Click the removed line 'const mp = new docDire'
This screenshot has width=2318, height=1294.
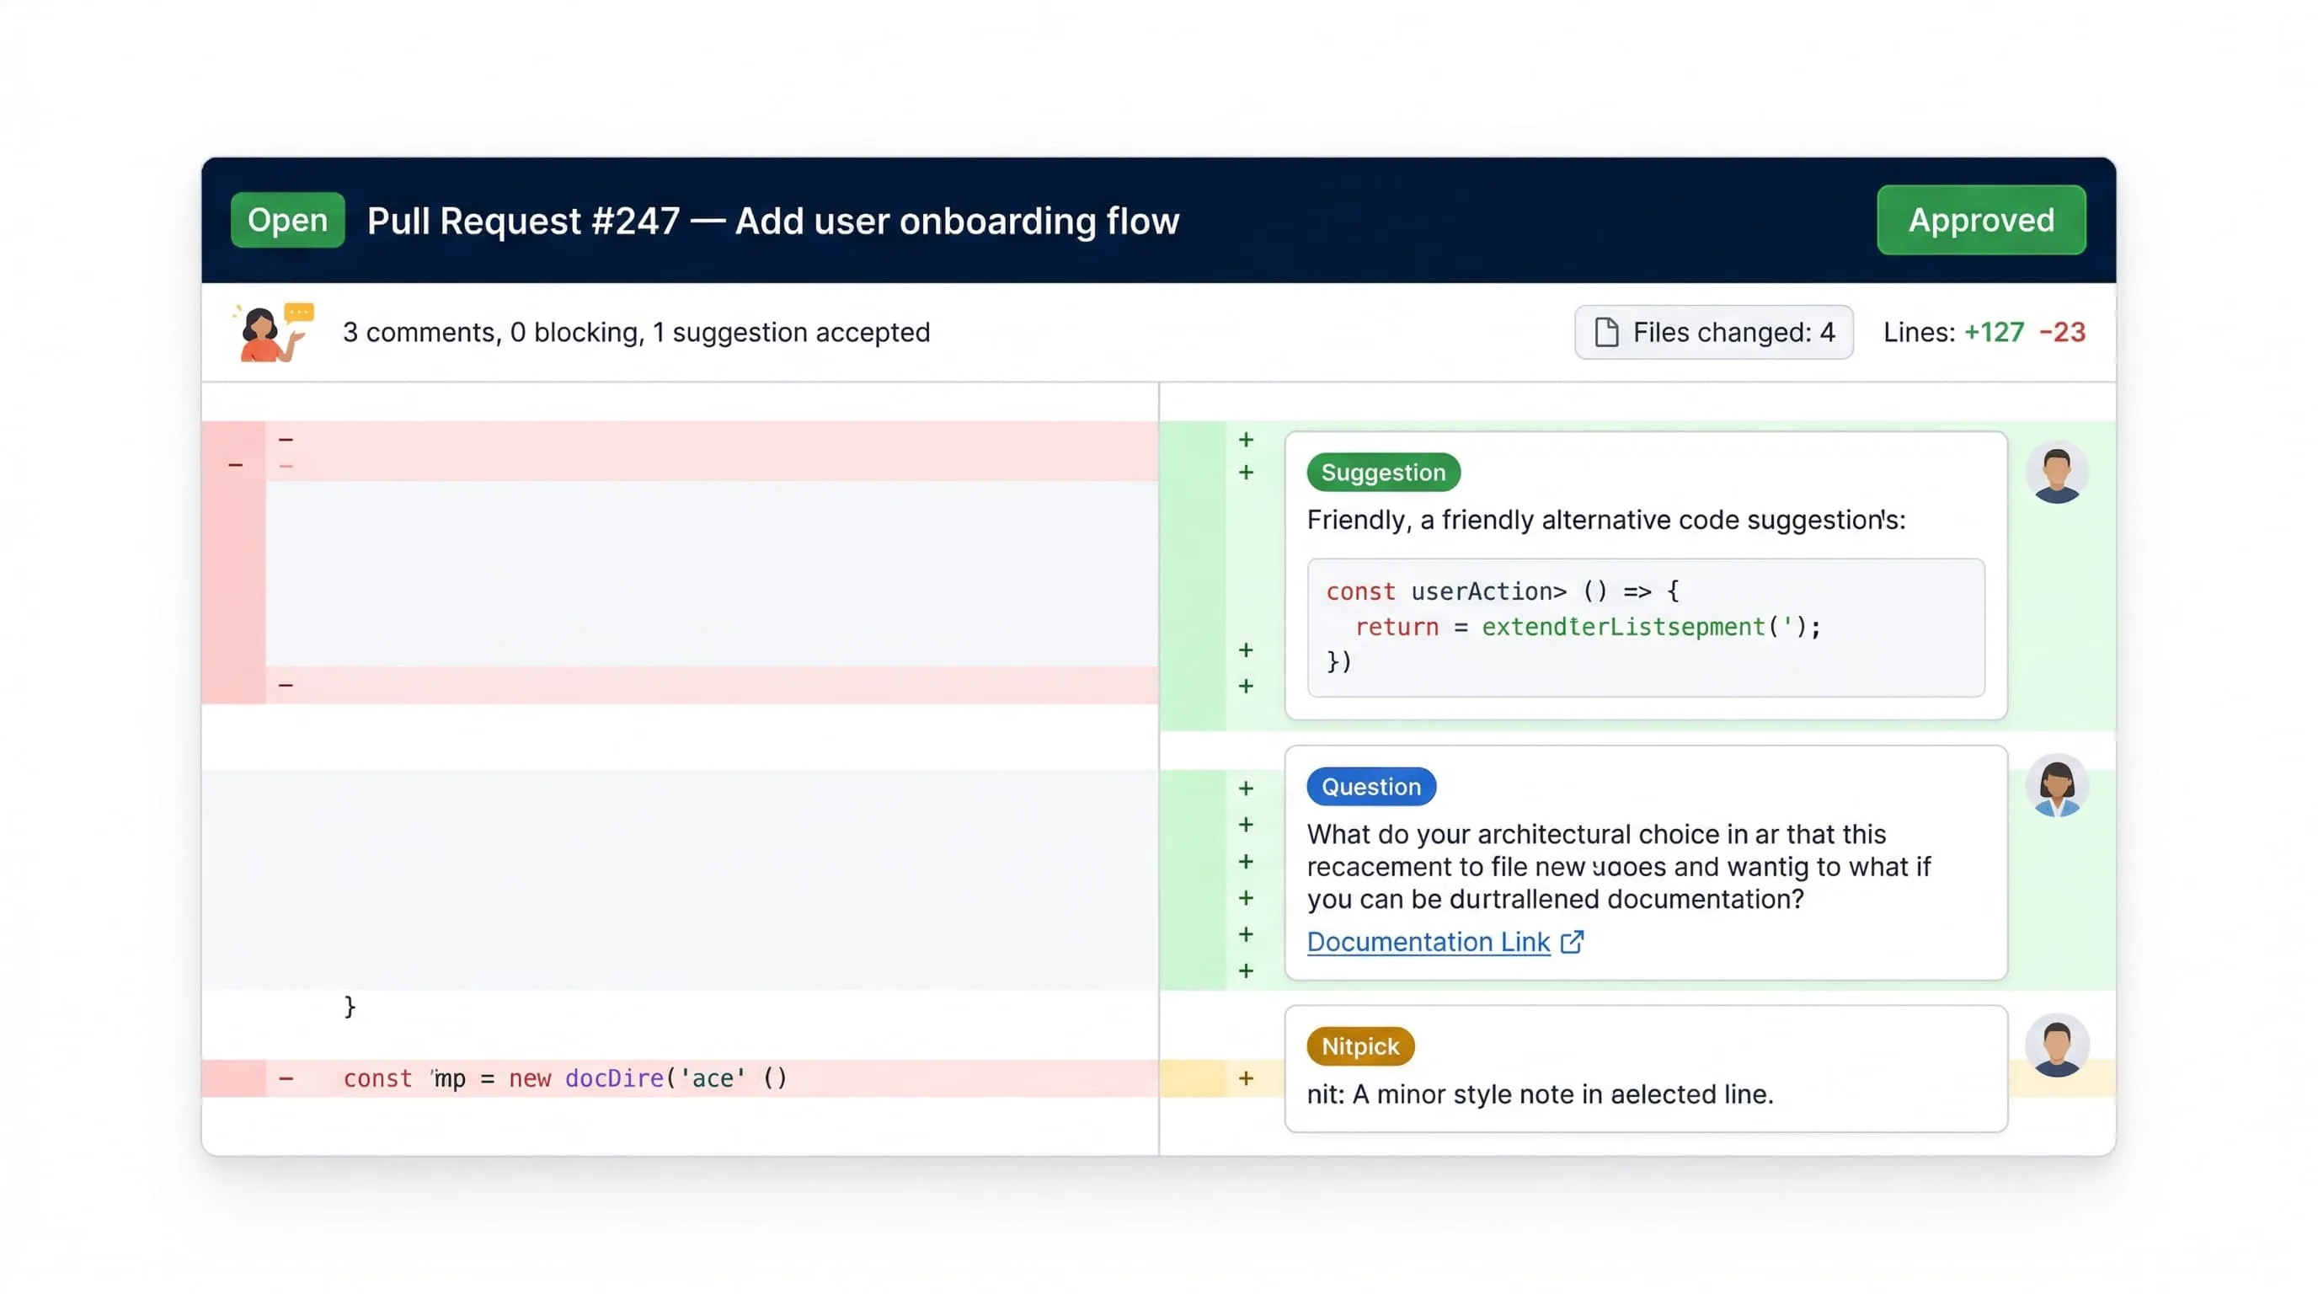680,1078
